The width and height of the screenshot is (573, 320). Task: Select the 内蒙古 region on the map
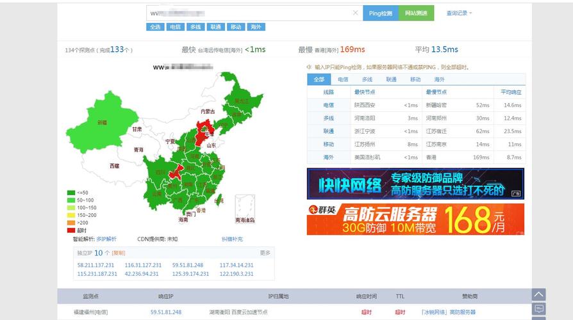(208, 111)
